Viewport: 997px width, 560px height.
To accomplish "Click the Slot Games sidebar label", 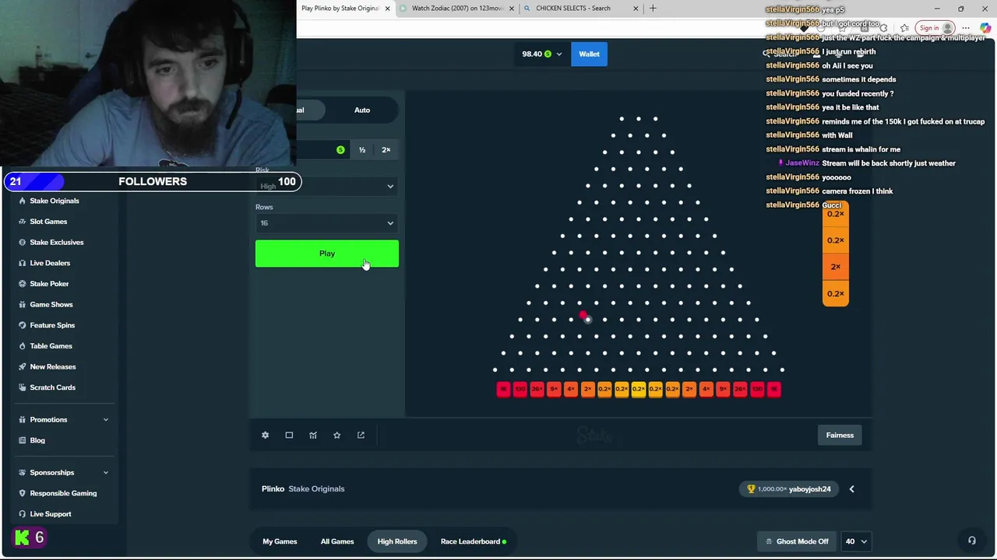I will coord(48,222).
